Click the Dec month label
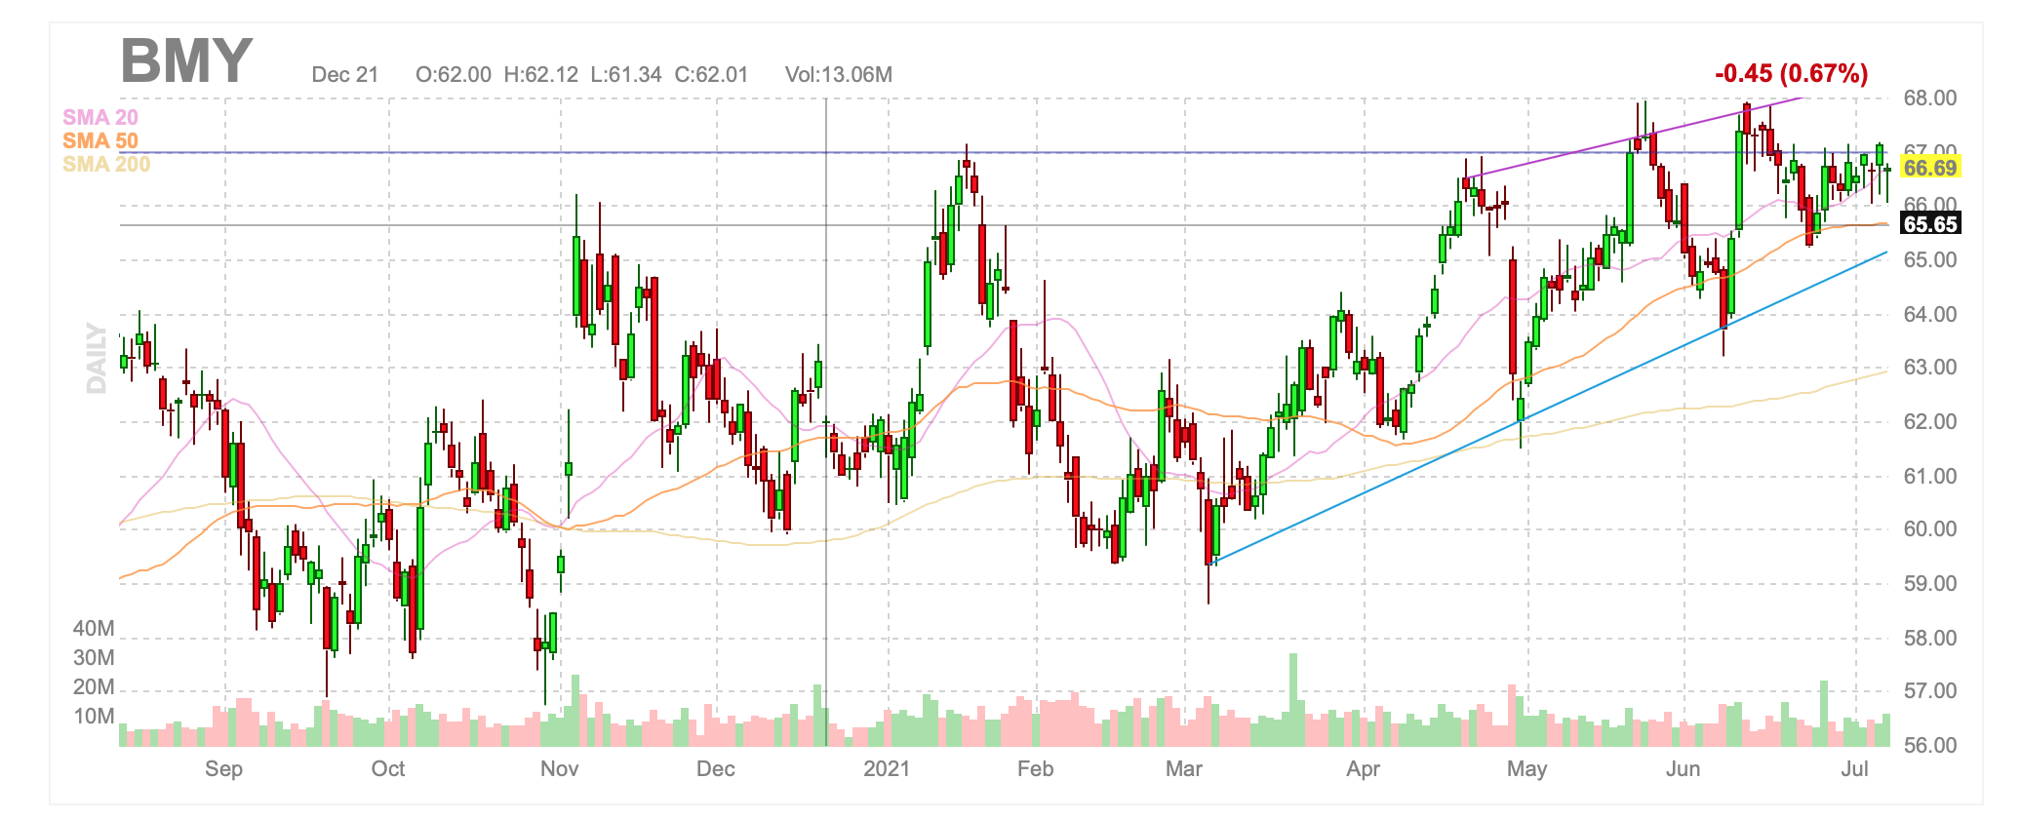2021x819 pixels. pyautogui.click(x=715, y=769)
